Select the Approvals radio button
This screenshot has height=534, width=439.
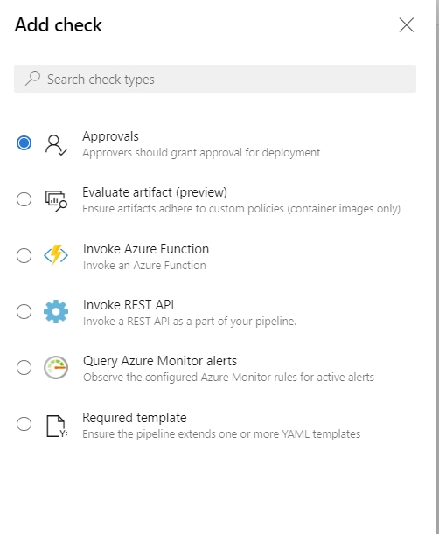[x=24, y=142]
